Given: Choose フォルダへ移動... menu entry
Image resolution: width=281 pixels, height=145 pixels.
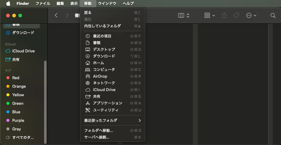Looking at the screenshot, I should (113, 131).
